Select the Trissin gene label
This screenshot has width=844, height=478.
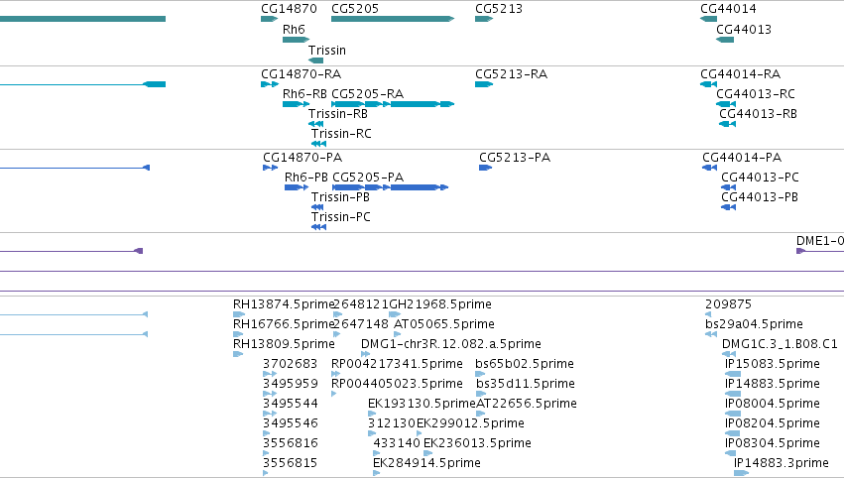(327, 51)
